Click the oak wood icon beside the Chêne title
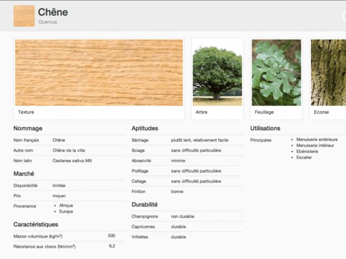 pyautogui.click(x=24, y=16)
